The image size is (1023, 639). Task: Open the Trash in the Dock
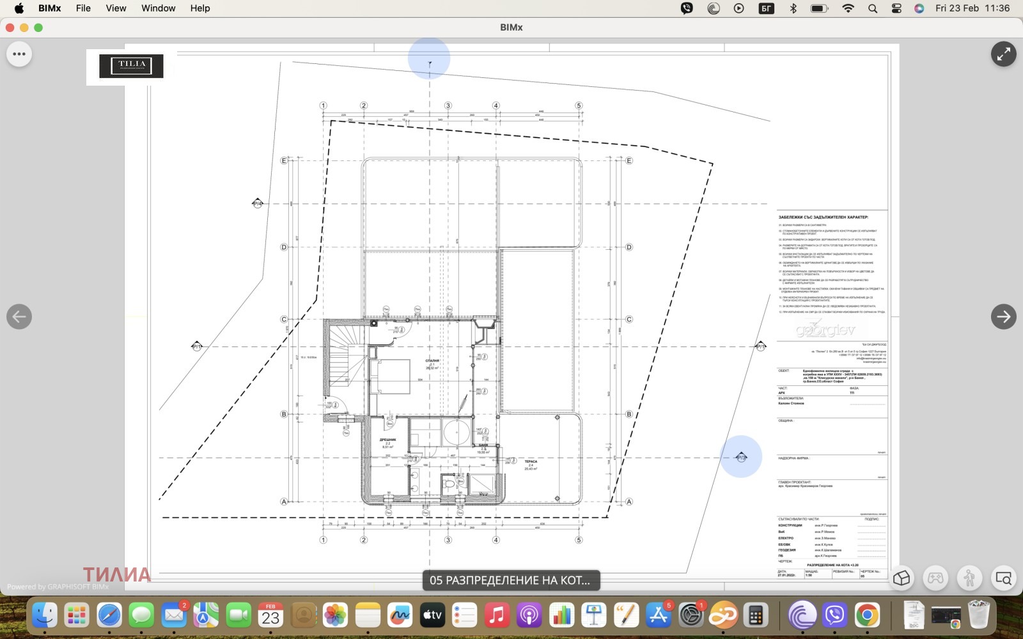point(979,615)
